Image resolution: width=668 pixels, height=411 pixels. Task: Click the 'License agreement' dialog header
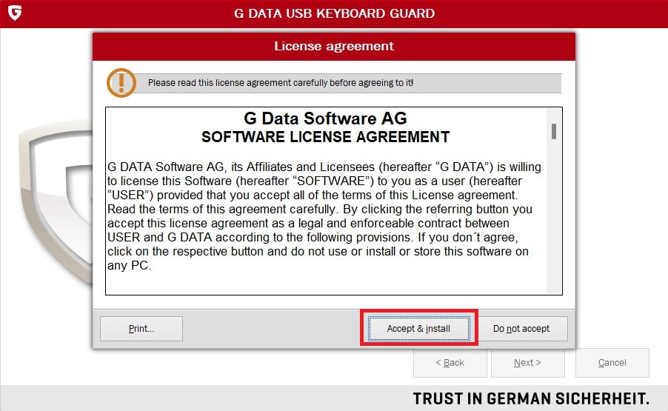point(334,46)
